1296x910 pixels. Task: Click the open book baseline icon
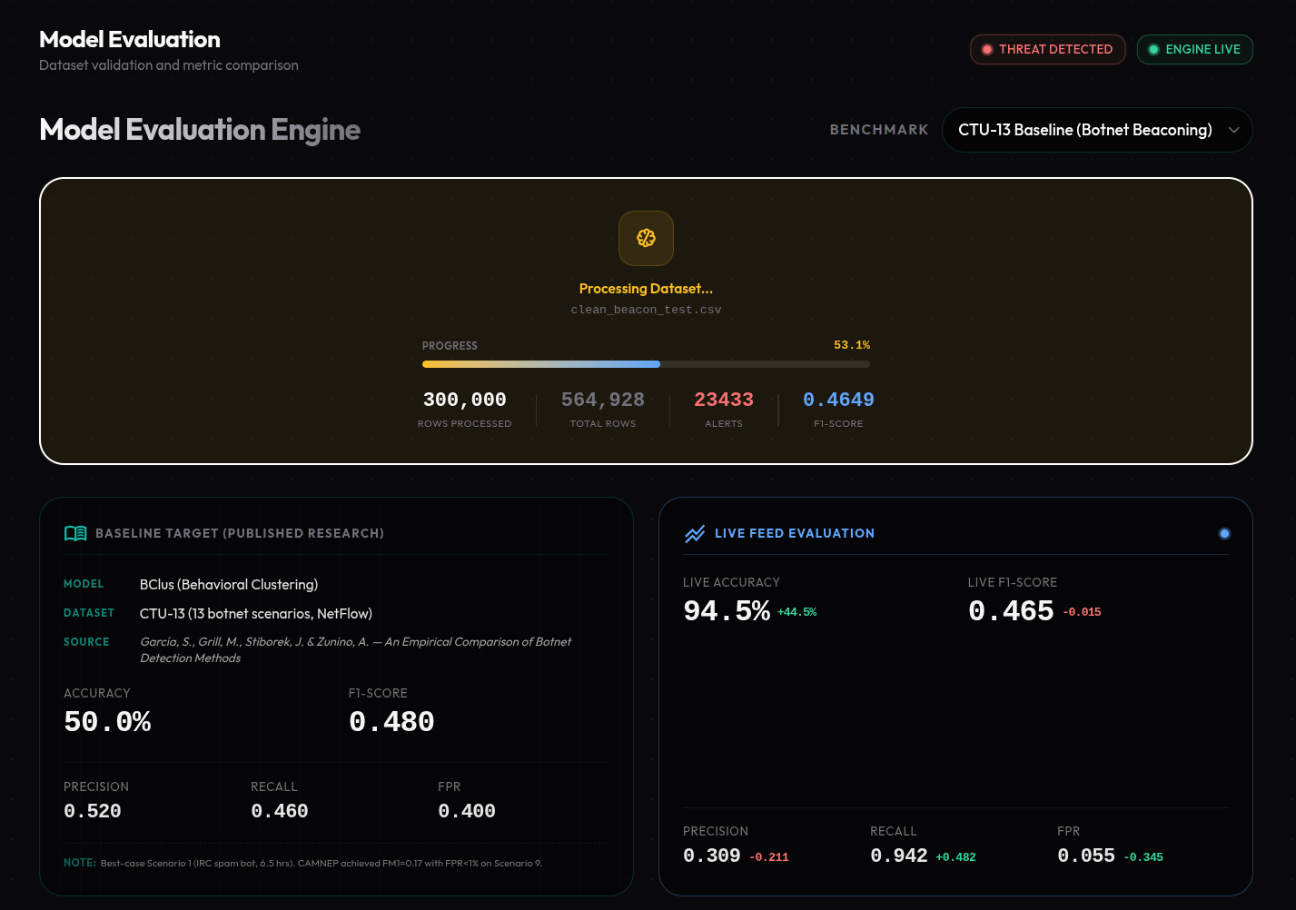75,533
